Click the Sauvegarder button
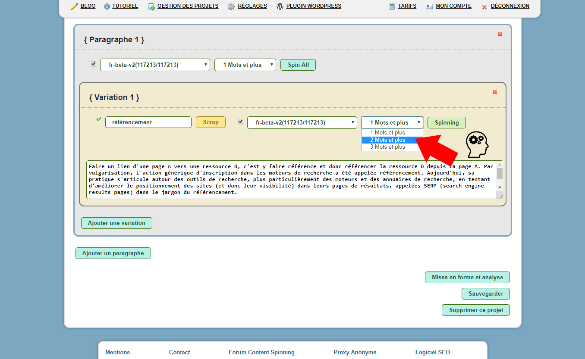Image resolution: width=585 pixels, height=359 pixels. coord(486,293)
